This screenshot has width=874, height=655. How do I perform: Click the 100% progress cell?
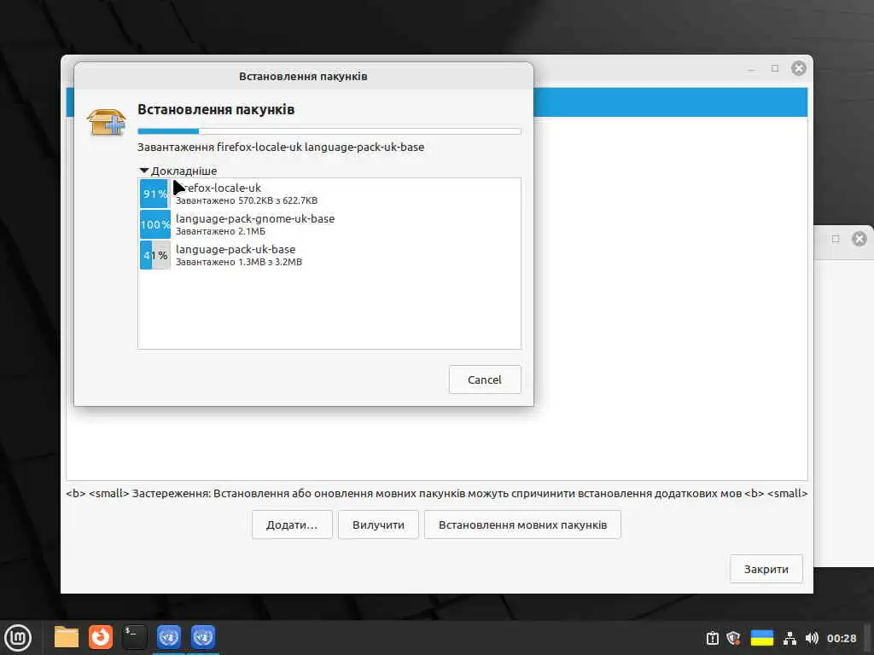tap(154, 224)
